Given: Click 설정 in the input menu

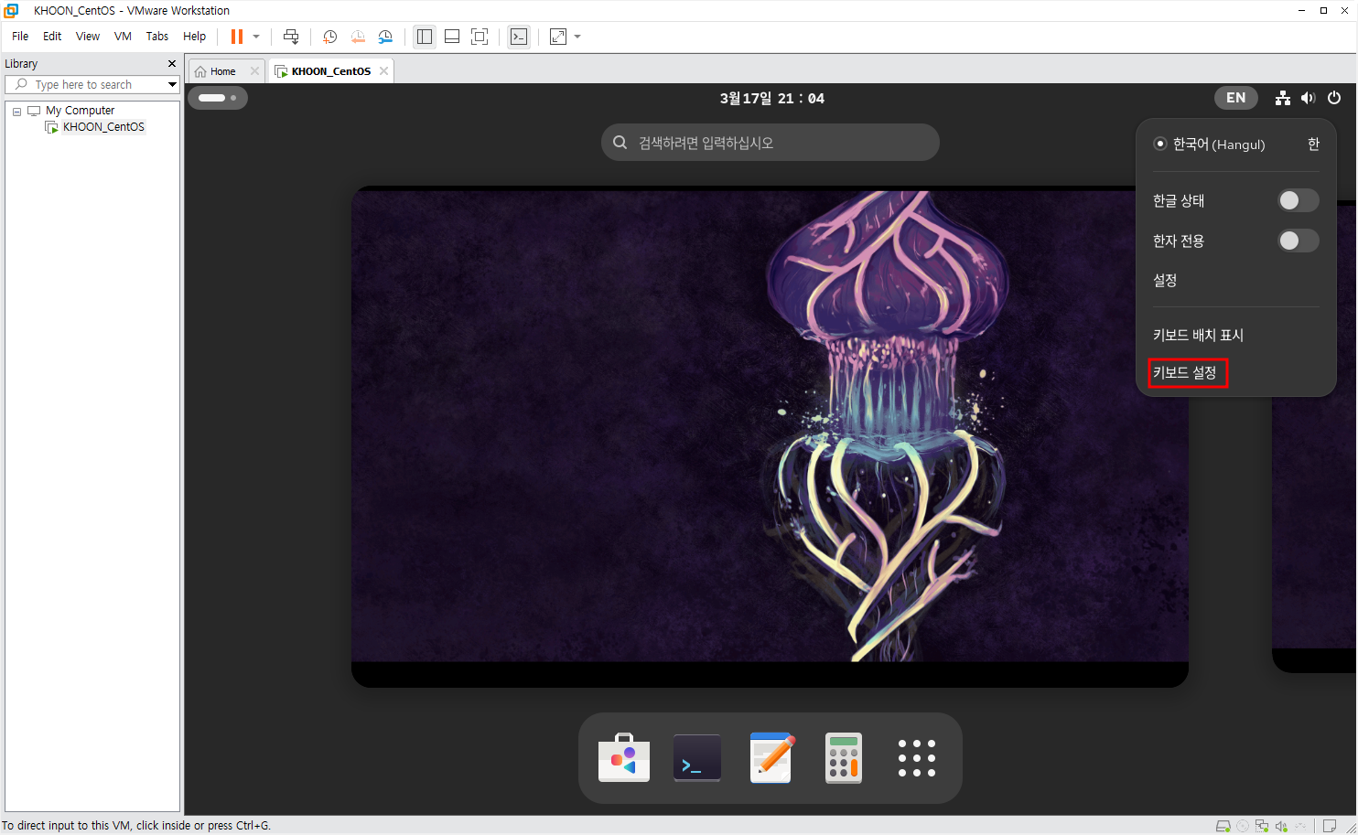Looking at the screenshot, I should tap(1165, 280).
